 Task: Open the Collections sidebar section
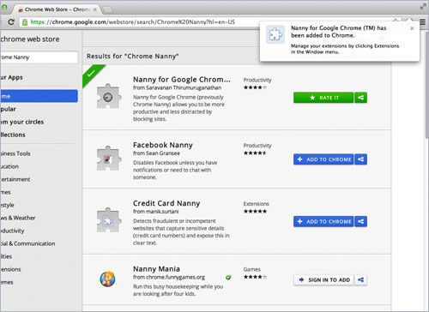click(13, 135)
